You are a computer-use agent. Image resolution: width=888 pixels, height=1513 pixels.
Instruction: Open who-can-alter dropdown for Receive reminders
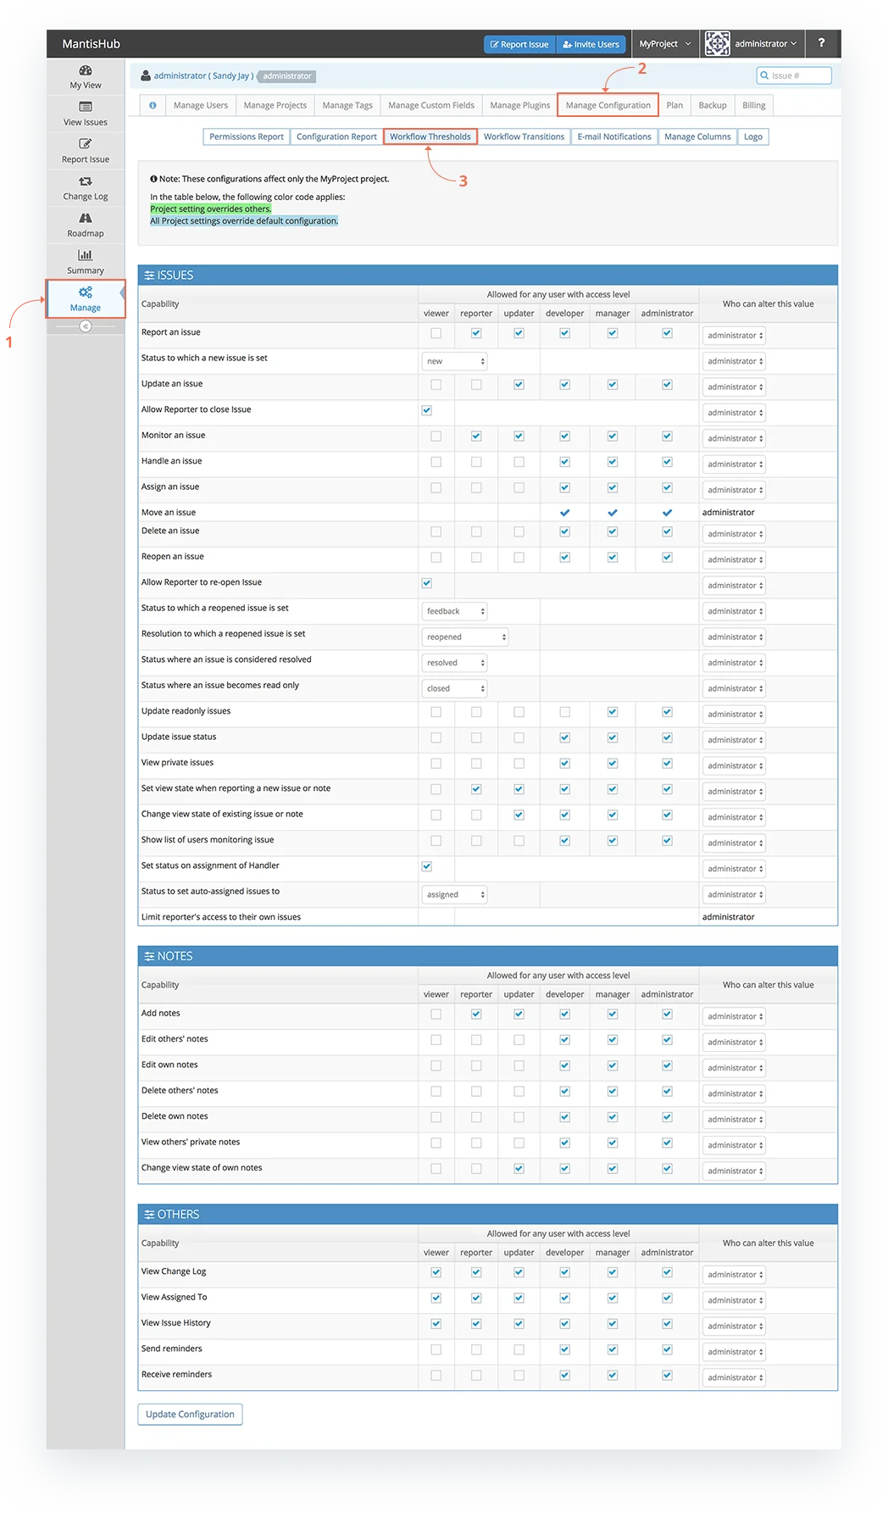[x=734, y=1377]
